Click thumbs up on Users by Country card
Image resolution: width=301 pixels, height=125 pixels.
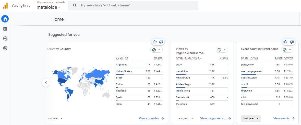[x=154, y=42]
